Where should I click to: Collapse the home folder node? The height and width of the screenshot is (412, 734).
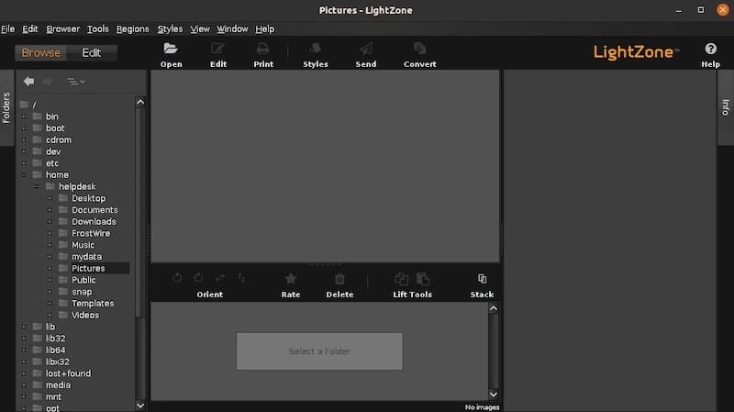coord(24,175)
